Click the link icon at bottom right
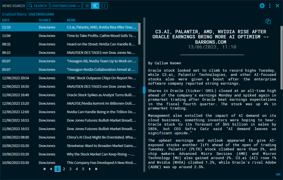Image resolution: width=283 pixels, height=180 pixels. tap(278, 174)
